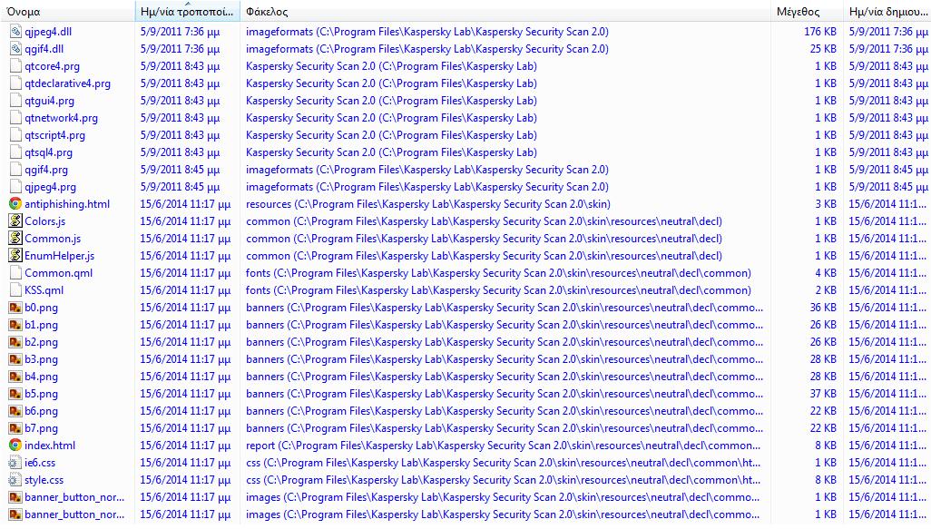Click the qjpeg4.dll file icon

15,32
